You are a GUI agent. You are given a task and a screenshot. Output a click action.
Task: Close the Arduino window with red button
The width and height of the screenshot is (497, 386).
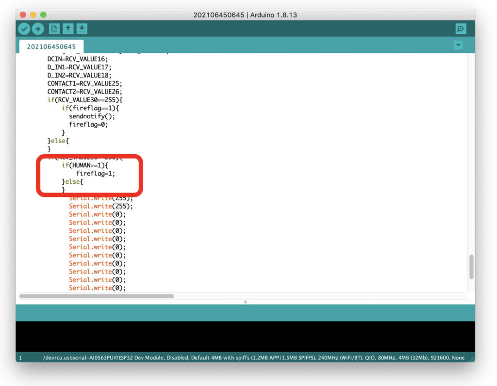tap(24, 15)
